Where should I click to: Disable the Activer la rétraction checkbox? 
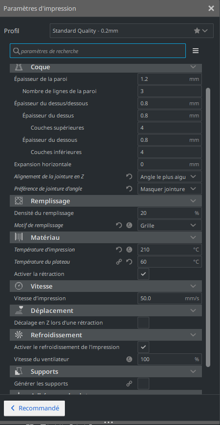point(143,274)
